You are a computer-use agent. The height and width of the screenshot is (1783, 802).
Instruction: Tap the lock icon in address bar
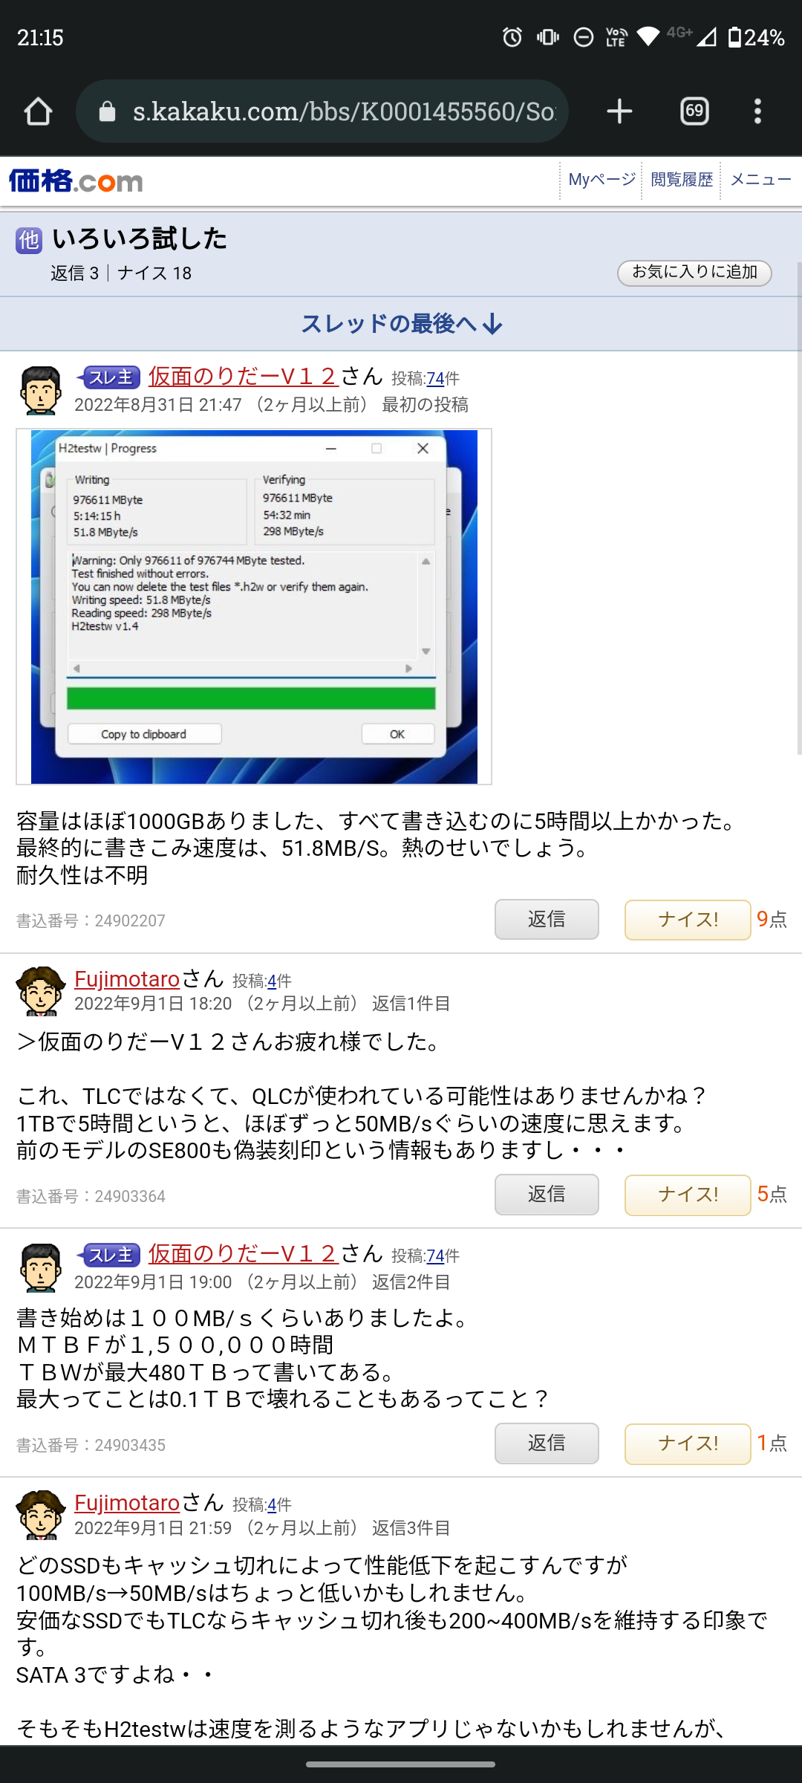tap(108, 111)
